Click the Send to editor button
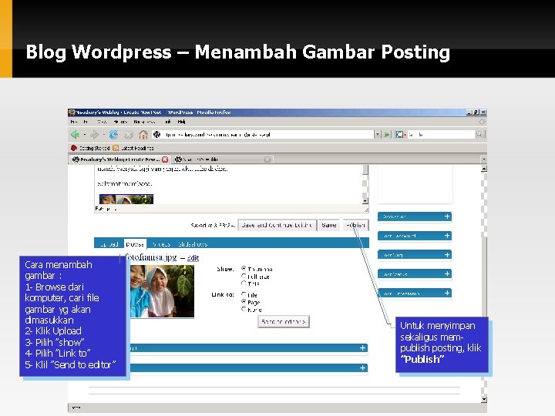 point(284,321)
